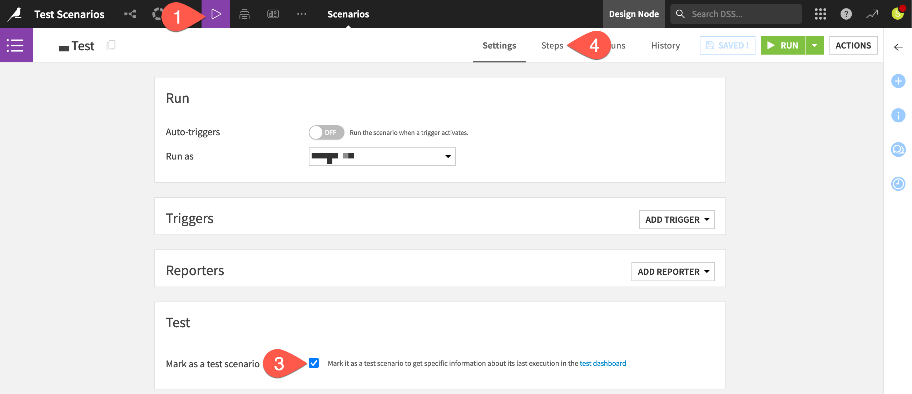
Task: Uncheck Mark as a test scenario
Action: 314,363
